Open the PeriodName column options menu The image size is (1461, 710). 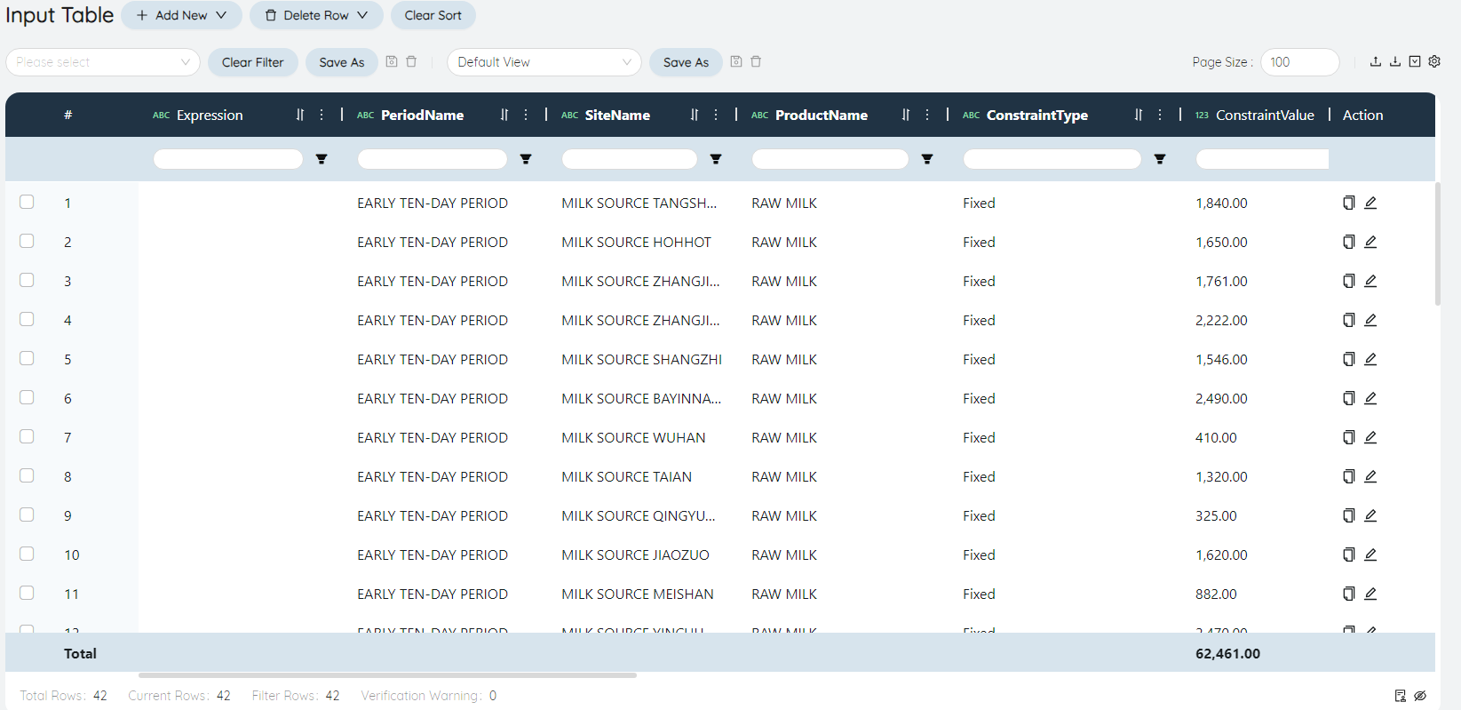526,115
